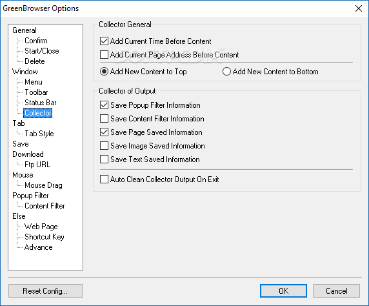Open the General options category
The image size is (369, 306).
point(25,30)
